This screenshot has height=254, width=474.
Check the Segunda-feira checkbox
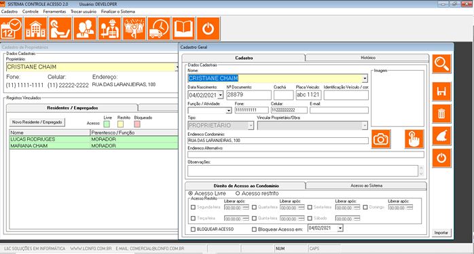[193, 207]
